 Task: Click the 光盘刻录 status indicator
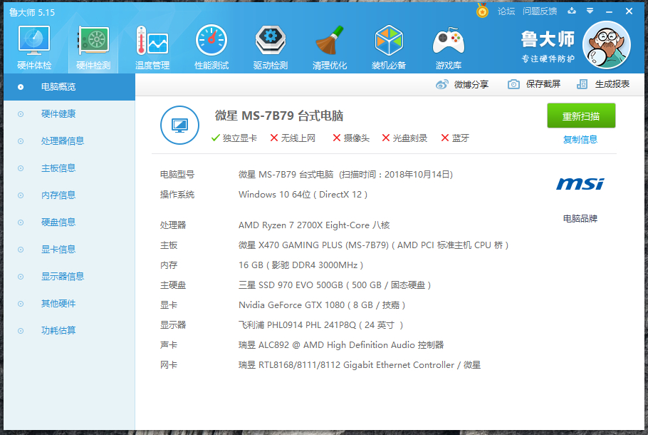(x=404, y=138)
